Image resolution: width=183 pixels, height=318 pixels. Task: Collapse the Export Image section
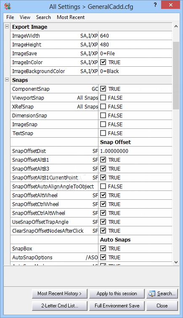[7, 26]
